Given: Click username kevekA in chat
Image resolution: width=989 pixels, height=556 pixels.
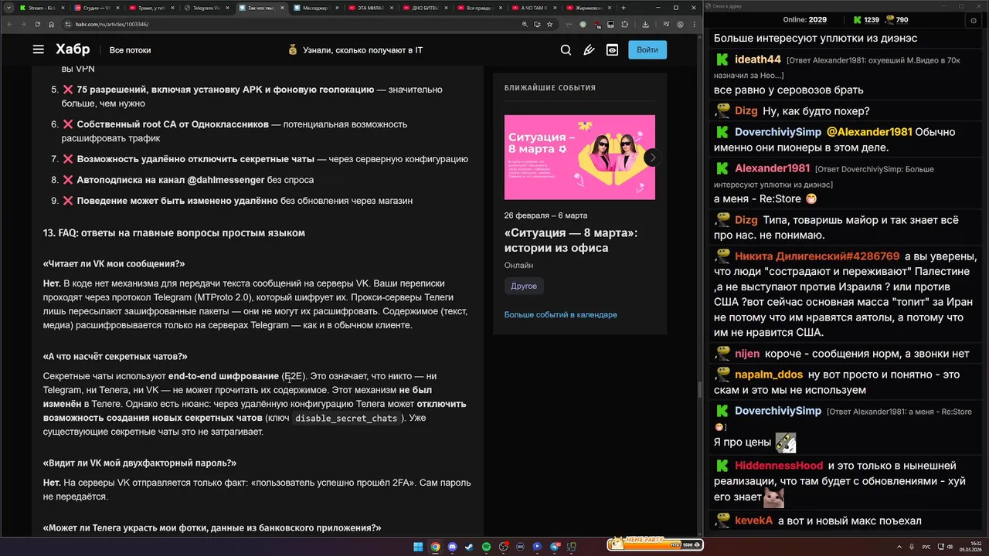Looking at the screenshot, I should (x=753, y=521).
